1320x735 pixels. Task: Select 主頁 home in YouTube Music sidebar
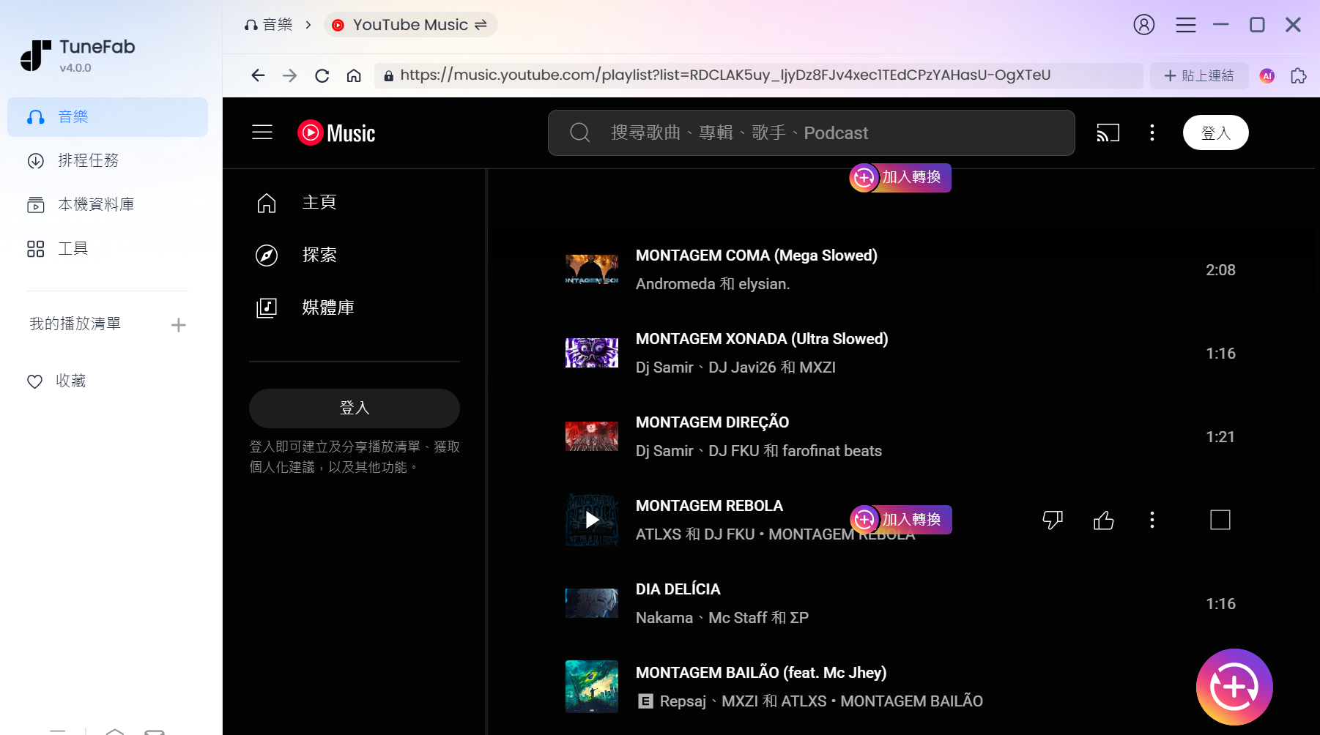(319, 202)
